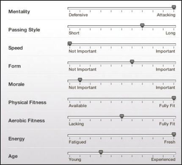
Task: Set Physical Fitness to the Available end
Action: [69, 99]
